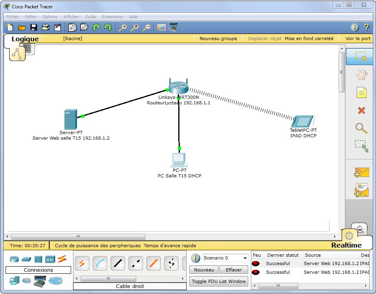Select the Place Note tool
This screenshot has height=294, width=376.
(361, 92)
